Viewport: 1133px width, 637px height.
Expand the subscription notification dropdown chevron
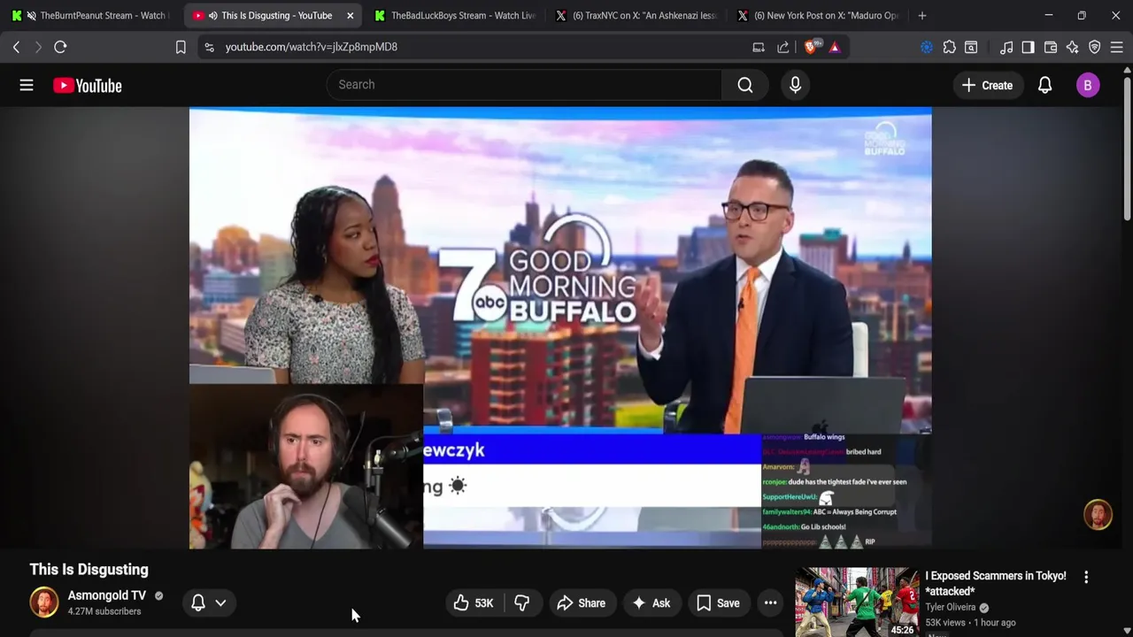click(x=220, y=602)
